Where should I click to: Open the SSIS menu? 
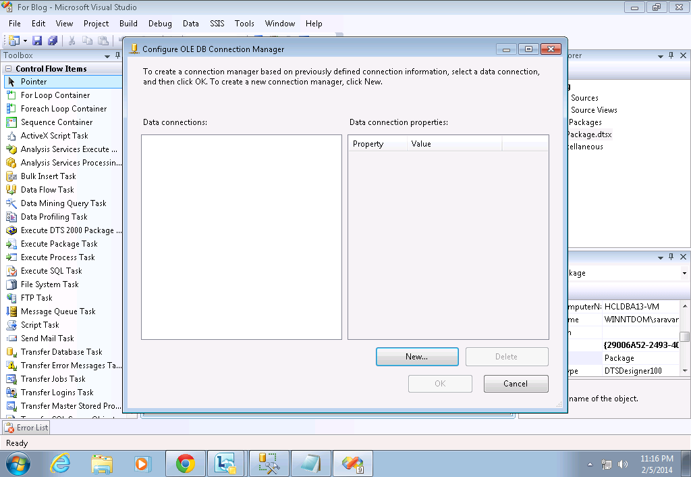[217, 23]
